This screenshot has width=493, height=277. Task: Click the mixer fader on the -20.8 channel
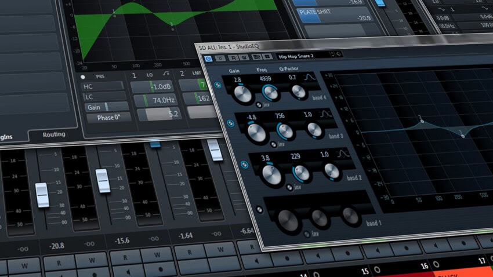42,195
